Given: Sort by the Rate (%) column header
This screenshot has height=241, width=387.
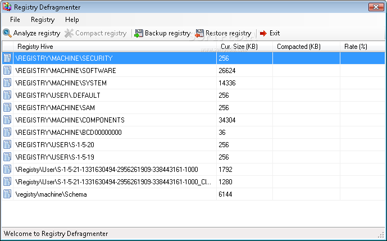Looking at the screenshot, I should [x=362, y=47].
